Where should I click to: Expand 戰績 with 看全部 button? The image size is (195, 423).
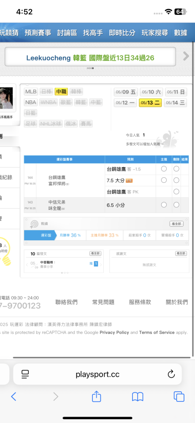pos(176,224)
